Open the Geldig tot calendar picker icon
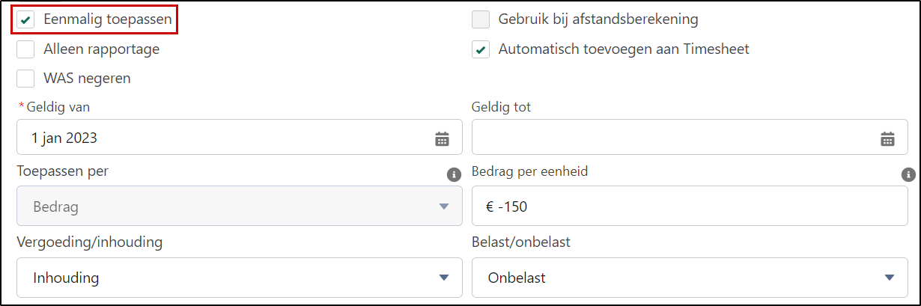The image size is (921, 306). coord(887,138)
